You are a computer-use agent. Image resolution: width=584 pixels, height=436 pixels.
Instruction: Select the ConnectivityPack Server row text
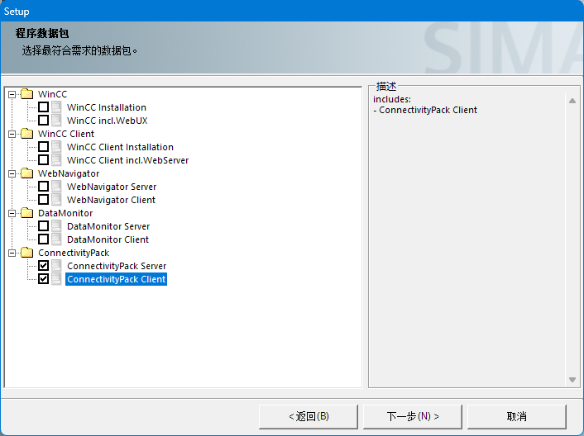pos(117,266)
